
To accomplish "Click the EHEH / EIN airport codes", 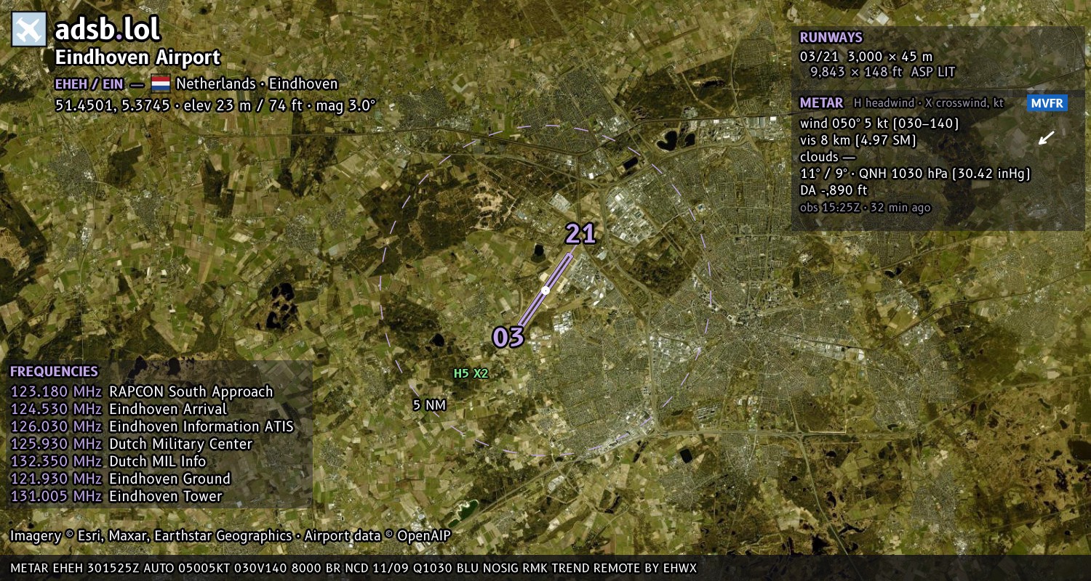I will tap(89, 84).
